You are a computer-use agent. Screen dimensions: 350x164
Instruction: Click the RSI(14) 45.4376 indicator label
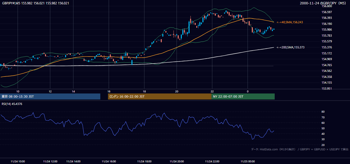click(x=12, y=104)
